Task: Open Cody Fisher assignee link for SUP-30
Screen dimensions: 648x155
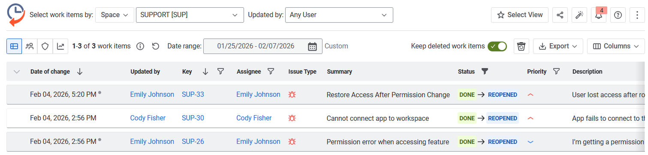Action: click(x=254, y=118)
